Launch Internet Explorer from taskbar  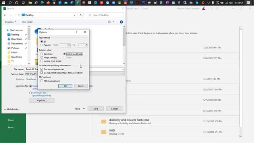(x=36, y=3)
